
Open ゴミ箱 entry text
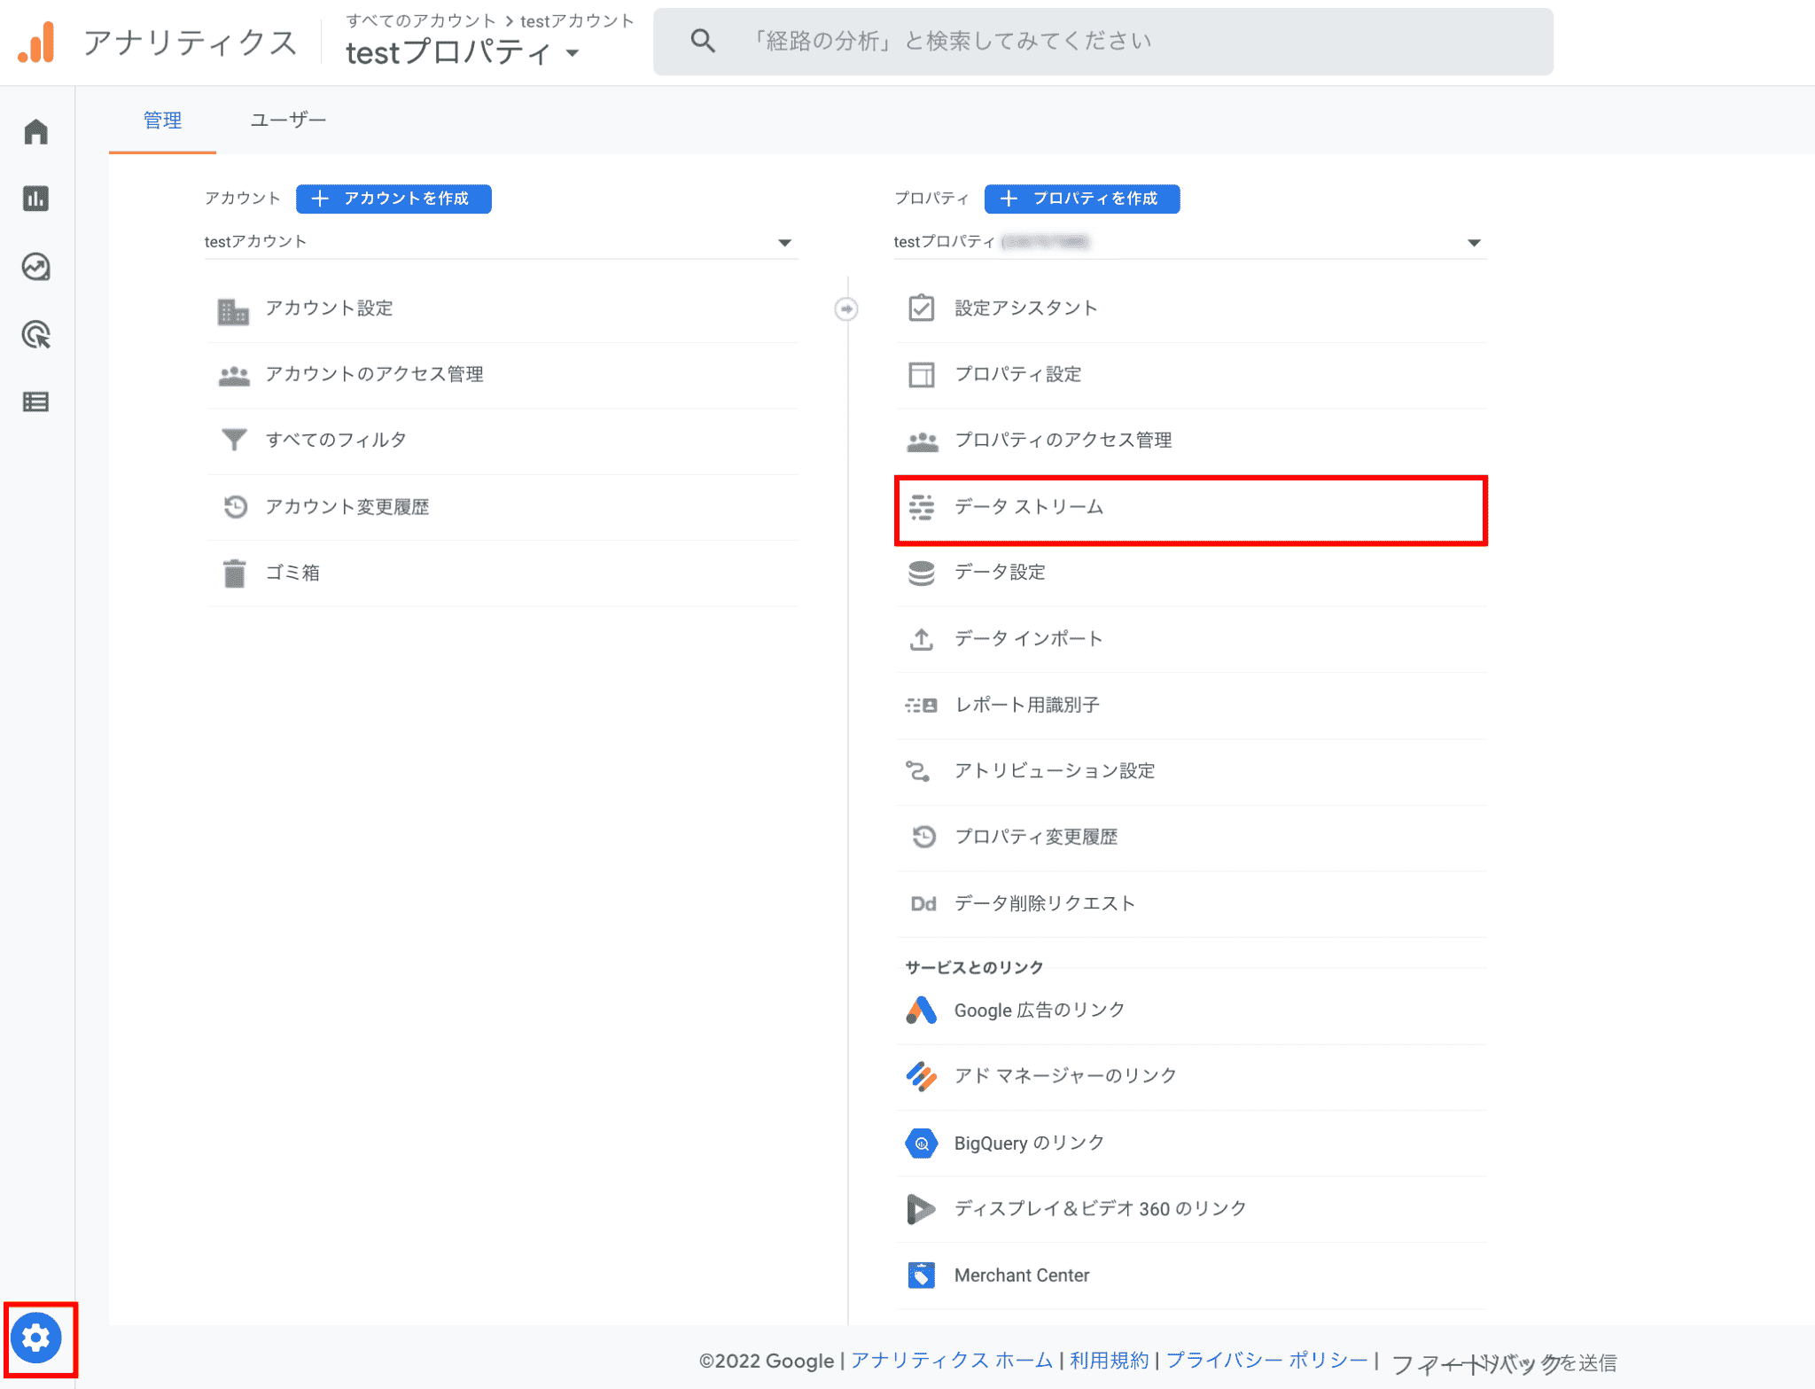[293, 574]
